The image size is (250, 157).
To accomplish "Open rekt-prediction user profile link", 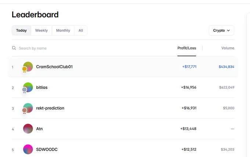I will [x=50, y=108].
